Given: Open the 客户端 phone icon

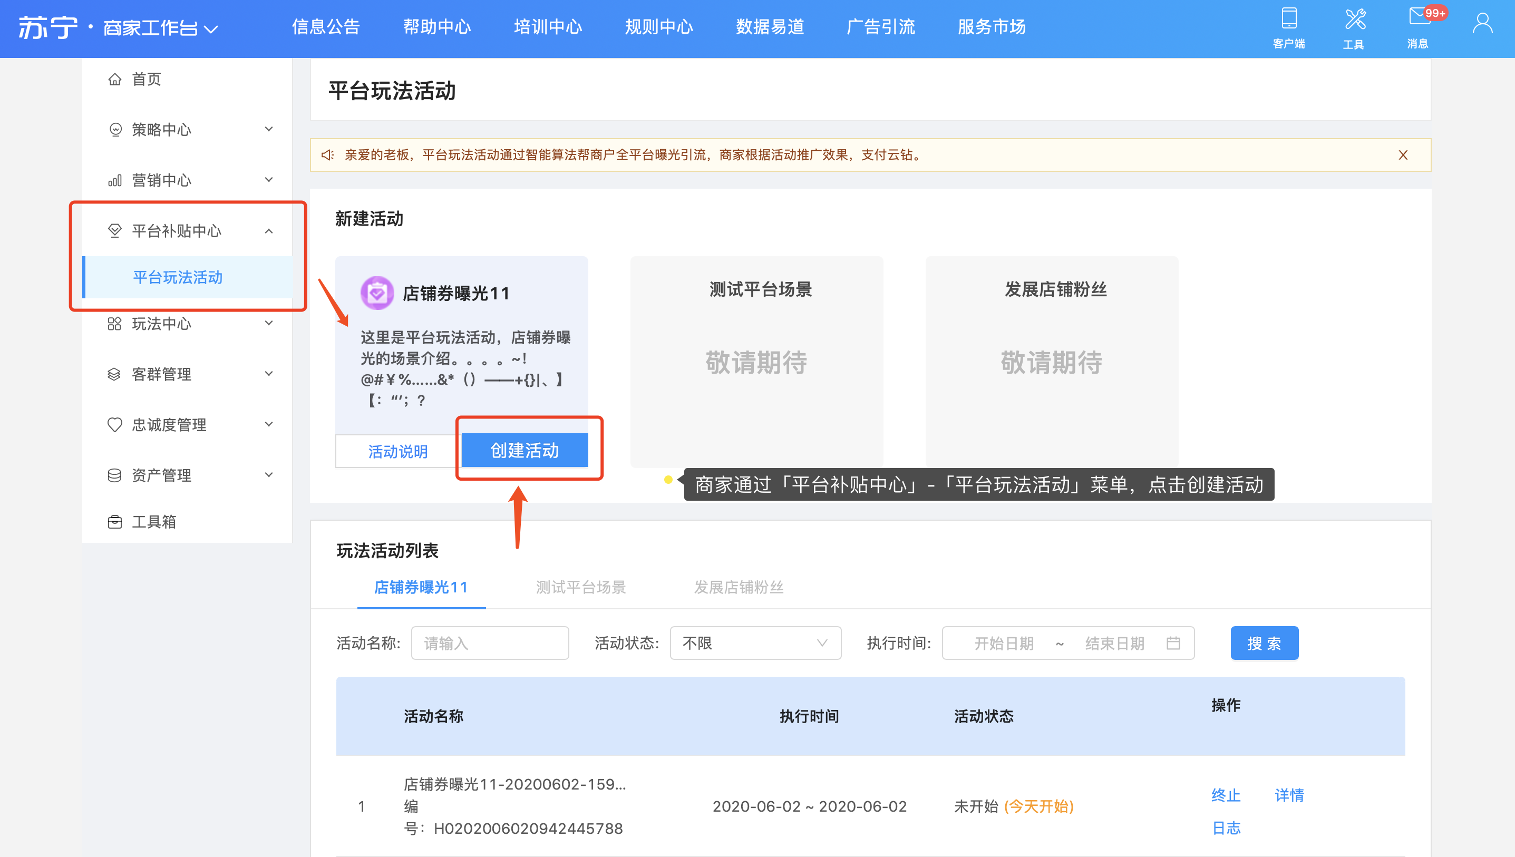Looking at the screenshot, I should [x=1288, y=19].
